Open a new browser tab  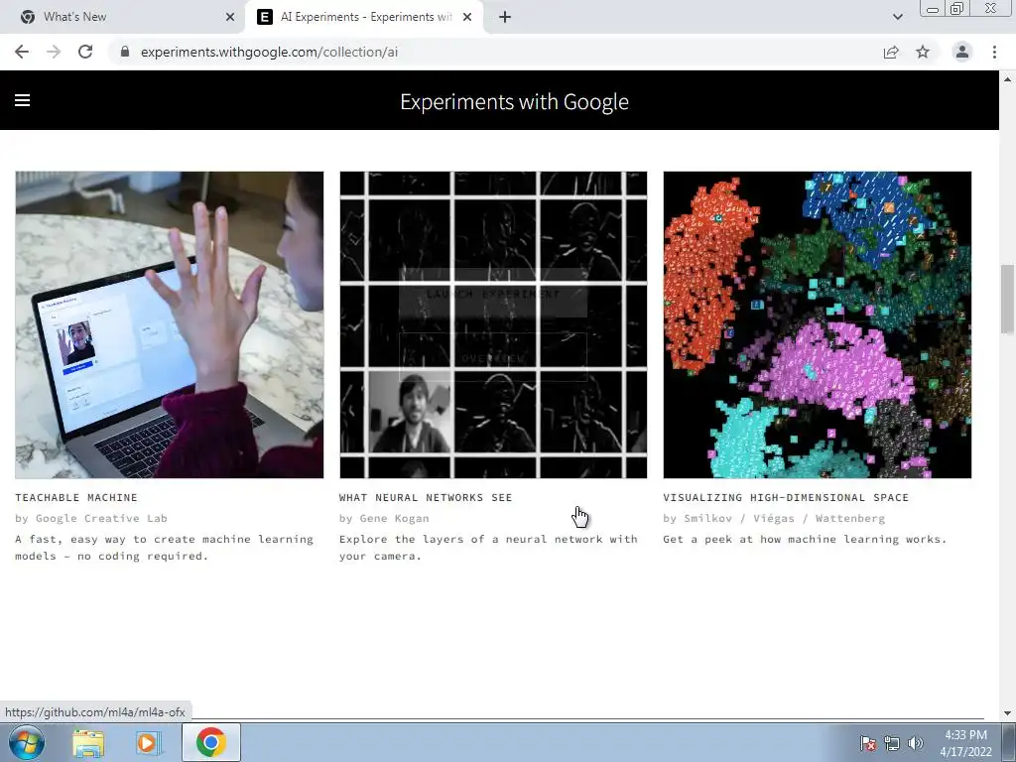(x=505, y=18)
